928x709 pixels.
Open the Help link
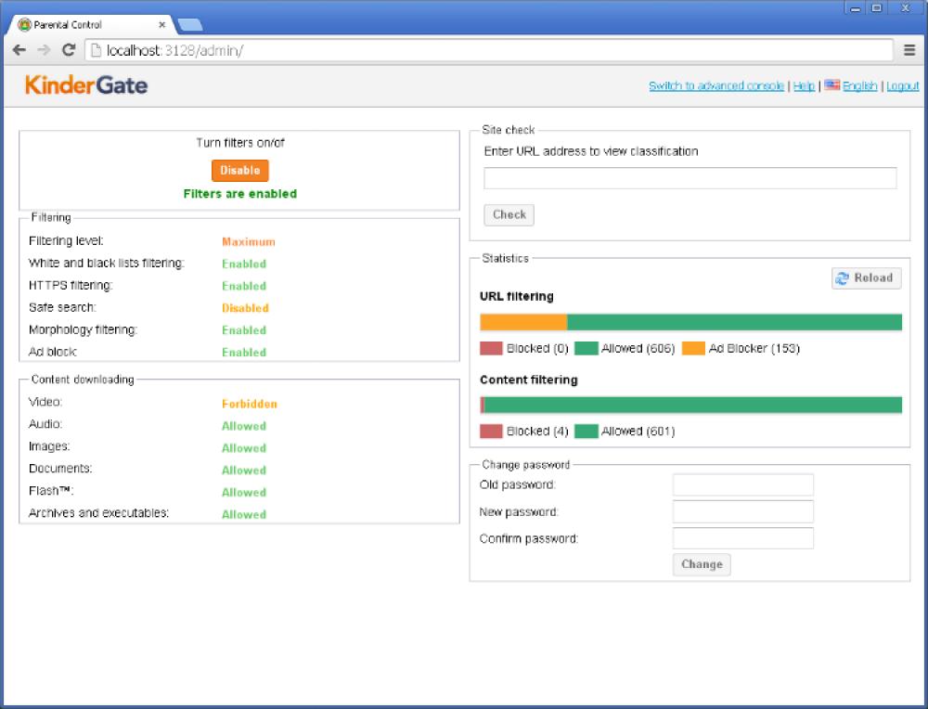click(804, 85)
